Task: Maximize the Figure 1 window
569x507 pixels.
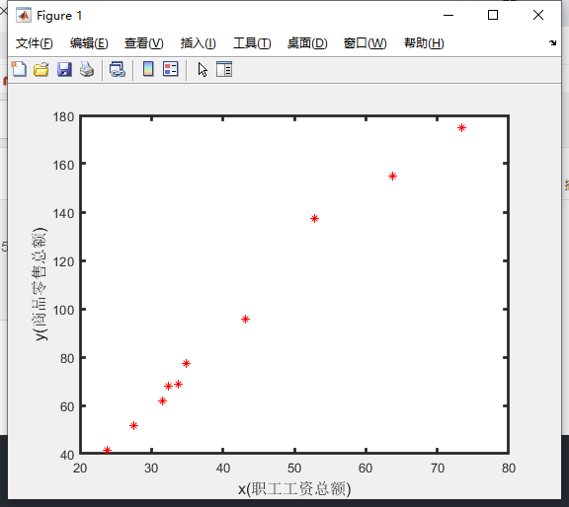Action: point(492,15)
